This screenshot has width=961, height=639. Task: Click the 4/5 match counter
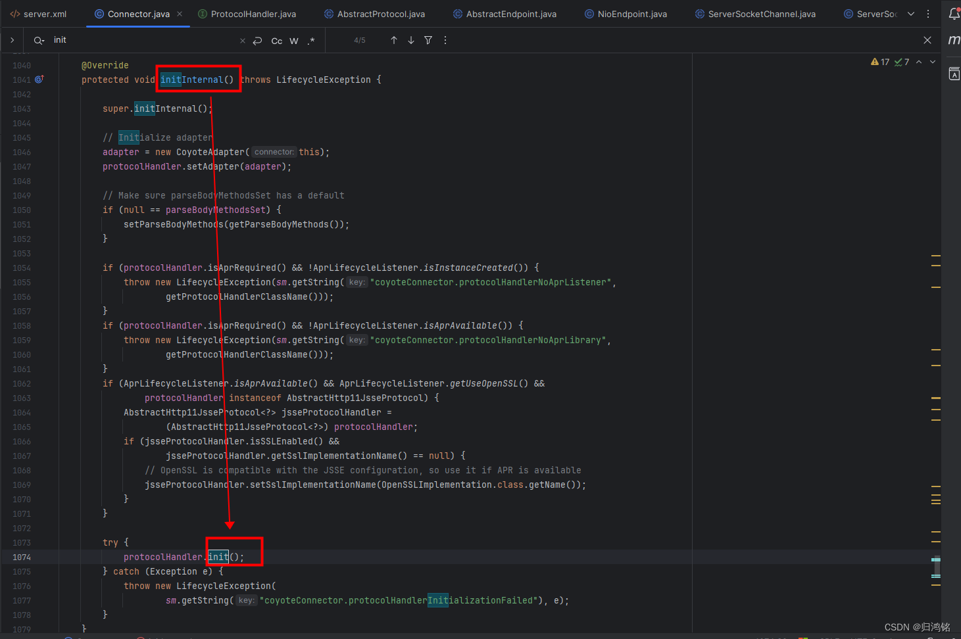(360, 40)
